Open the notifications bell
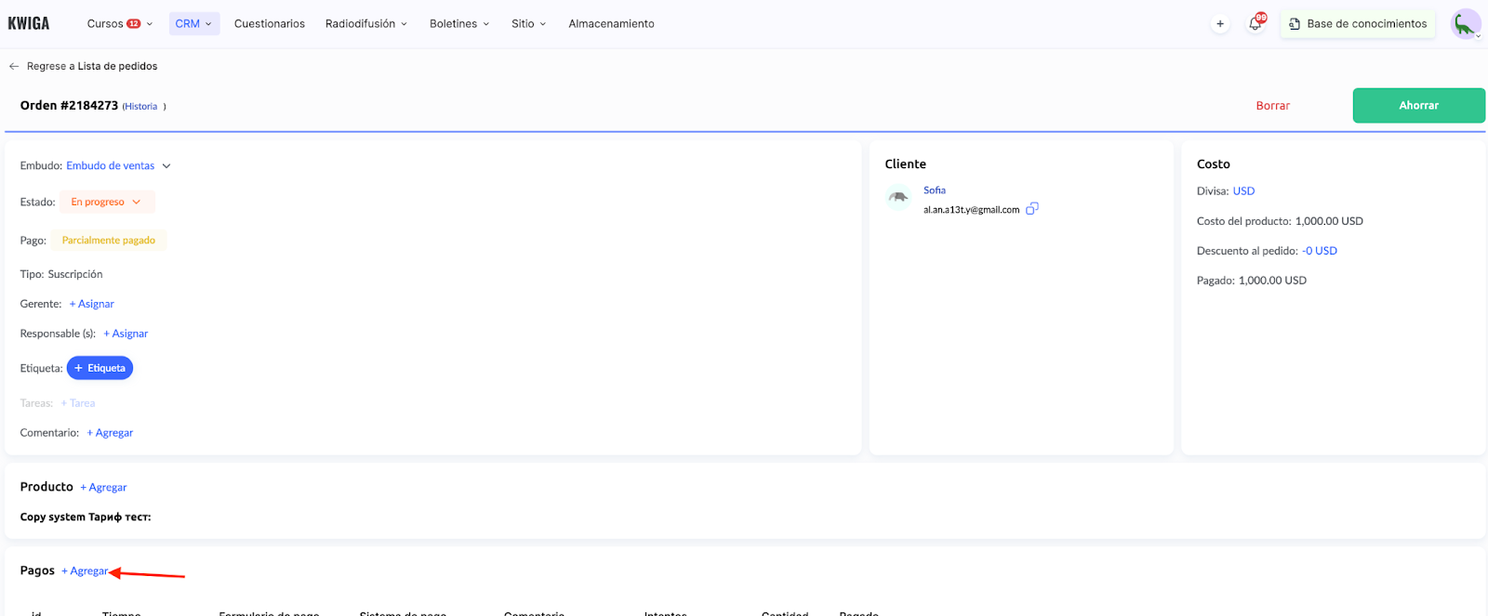The width and height of the screenshot is (1488, 616). coord(1255,23)
